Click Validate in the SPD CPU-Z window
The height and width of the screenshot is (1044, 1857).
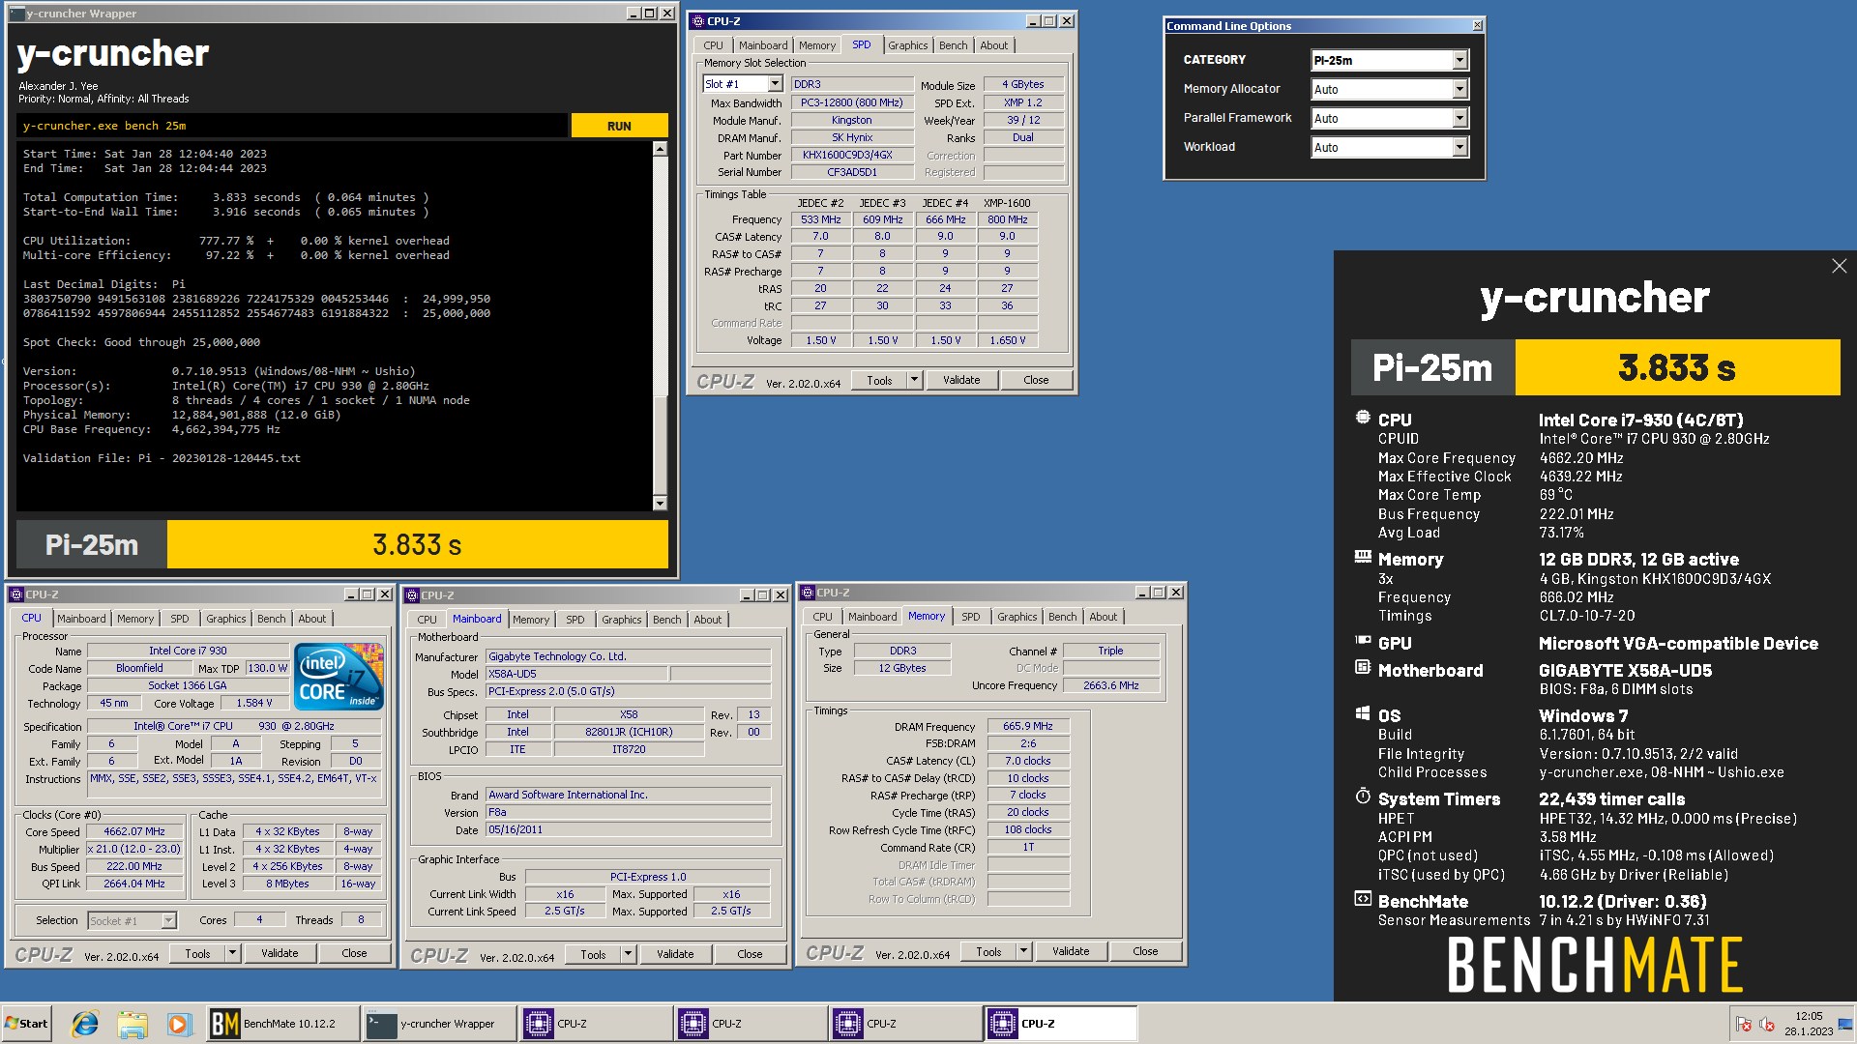point(961,380)
